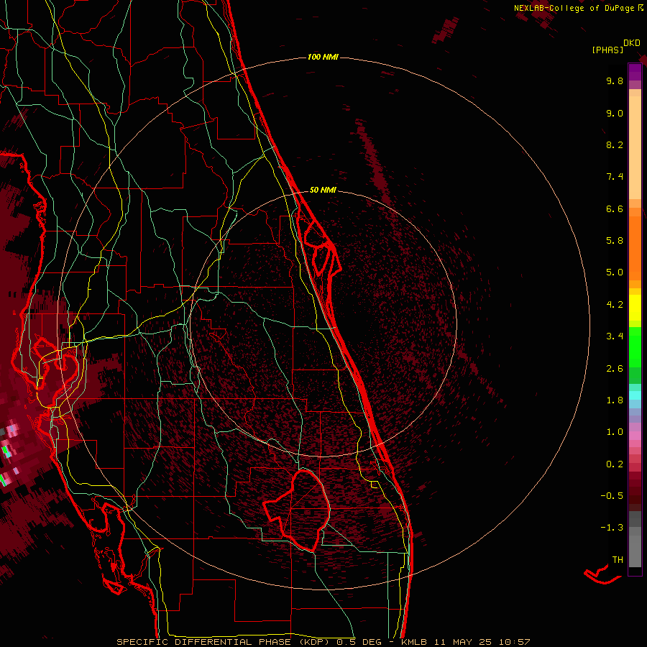Click the 9.8 legend value
The height and width of the screenshot is (647, 647).
point(615,81)
